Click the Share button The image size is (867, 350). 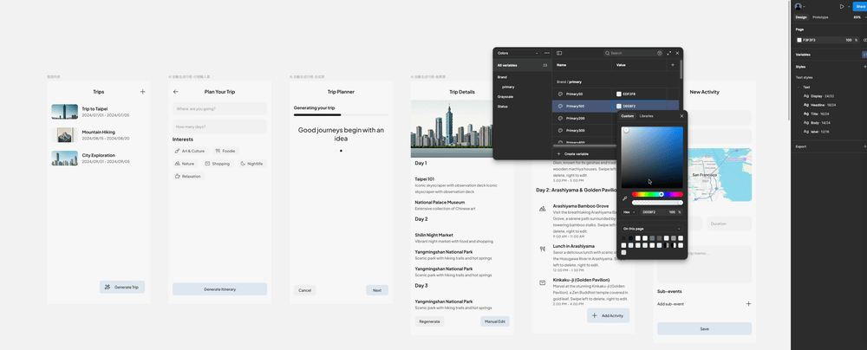pos(860,7)
